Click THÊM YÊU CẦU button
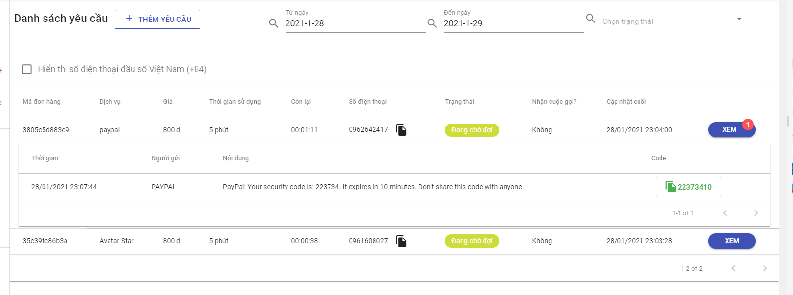The width and height of the screenshot is (793, 295). (x=157, y=19)
